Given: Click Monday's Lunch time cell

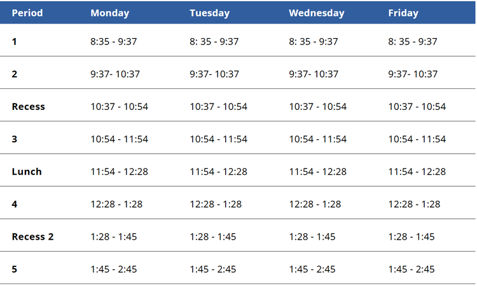Looking at the screenshot, I should coord(119,172).
